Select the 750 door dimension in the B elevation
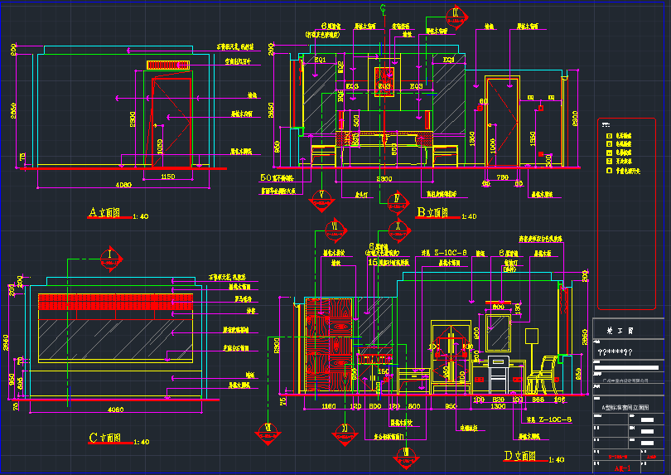This screenshot has height=475, width=671. pos(501,177)
